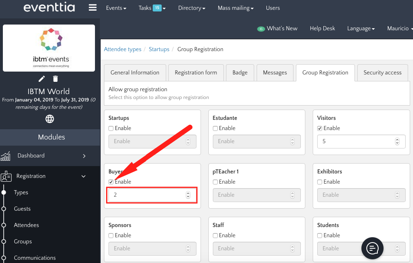Click the trash delete event icon
Image resolution: width=413 pixels, height=263 pixels.
[56, 79]
